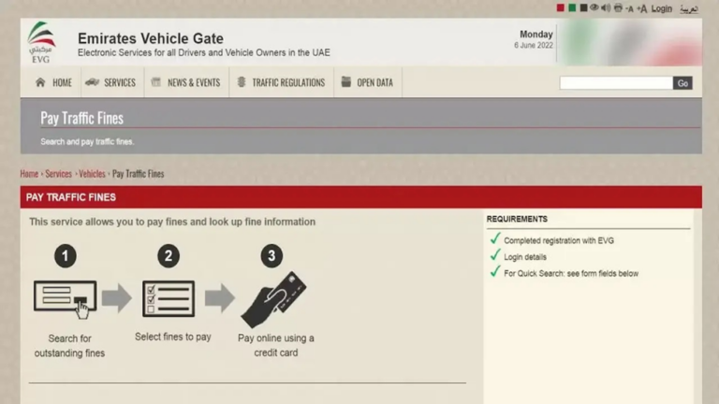Decrease font size with -A
Viewport: 719px width, 404px height.
tap(628, 8)
